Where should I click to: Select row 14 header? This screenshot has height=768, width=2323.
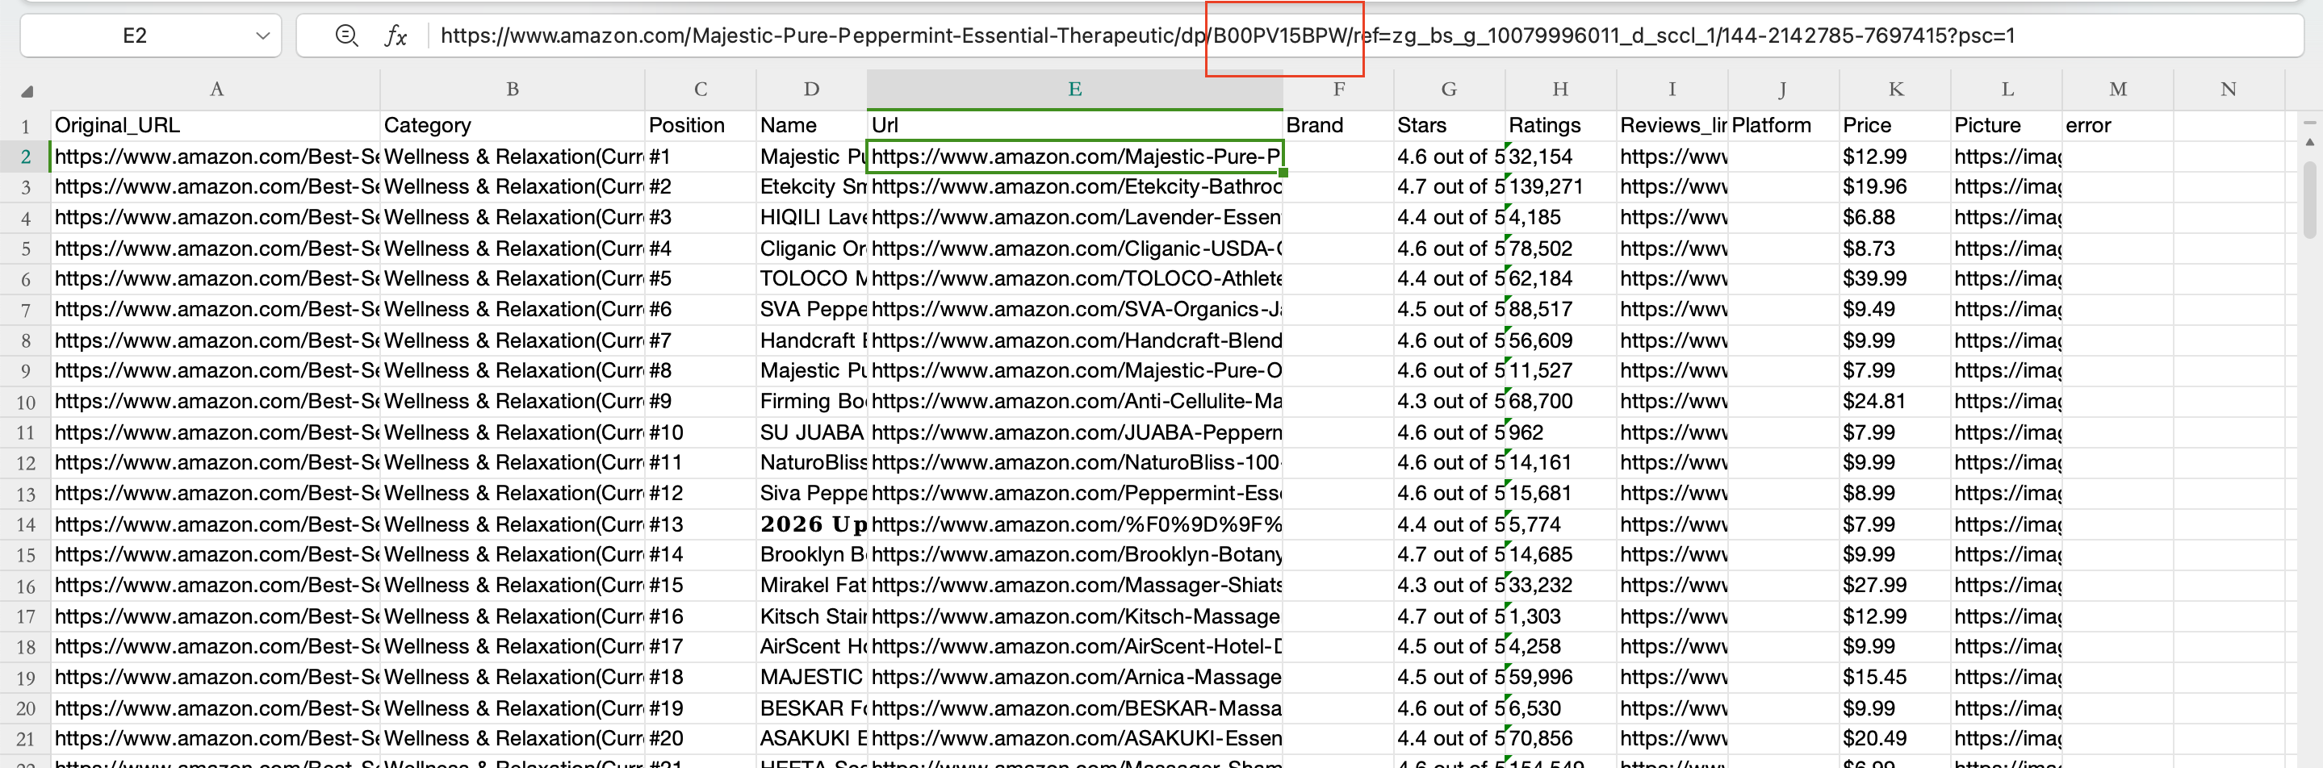[x=25, y=524]
